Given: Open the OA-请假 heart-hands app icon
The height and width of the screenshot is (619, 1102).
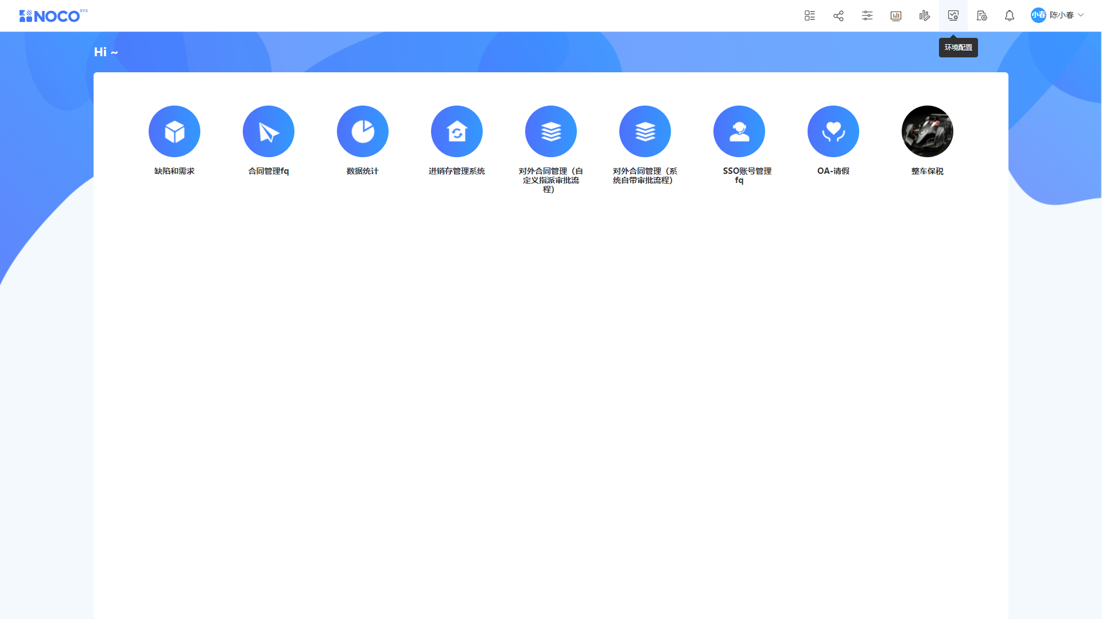Looking at the screenshot, I should pyautogui.click(x=833, y=131).
